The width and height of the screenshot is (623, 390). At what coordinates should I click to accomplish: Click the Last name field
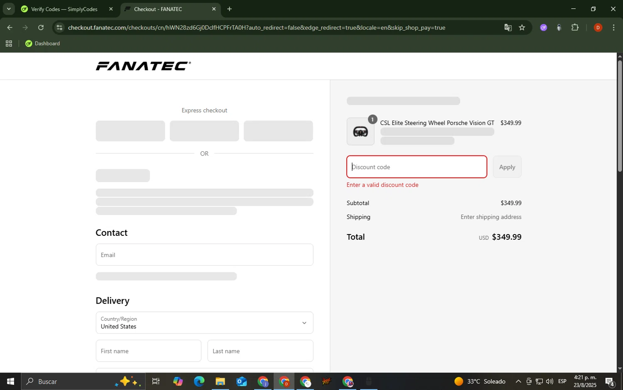coord(260,351)
